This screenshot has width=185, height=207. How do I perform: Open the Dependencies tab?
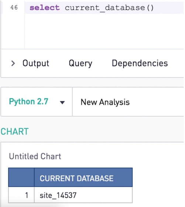(140, 63)
